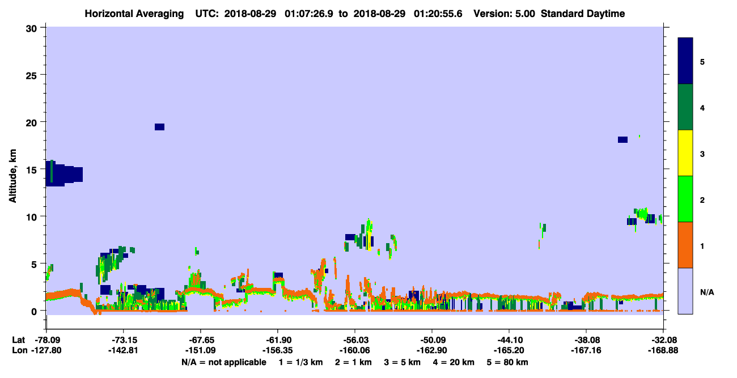The image size is (737, 378).
Task: Click latitude value -44.10
Action: [509, 340]
